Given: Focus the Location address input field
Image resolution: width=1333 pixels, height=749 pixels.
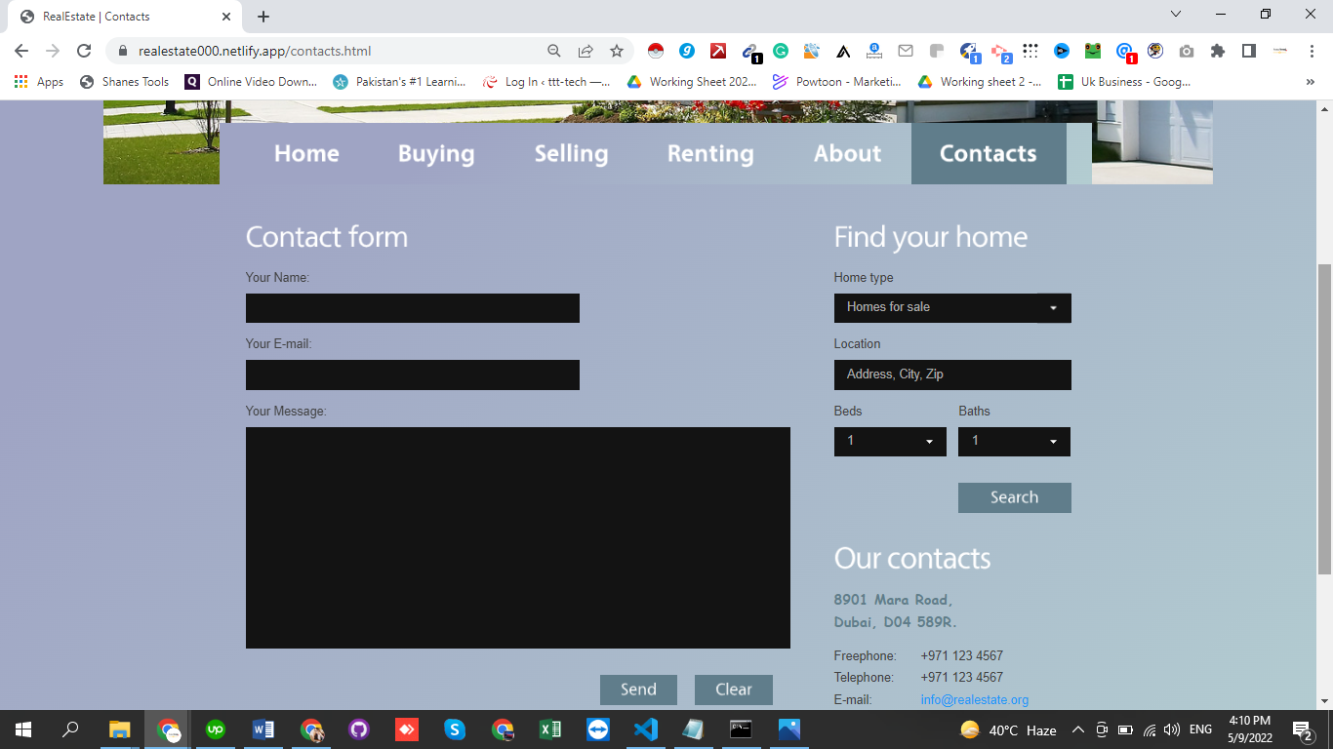Looking at the screenshot, I should (951, 374).
